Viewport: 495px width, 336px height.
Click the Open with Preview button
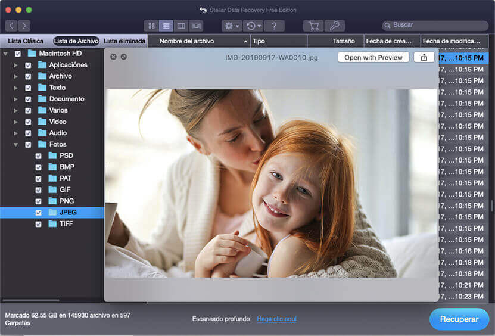click(x=373, y=57)
